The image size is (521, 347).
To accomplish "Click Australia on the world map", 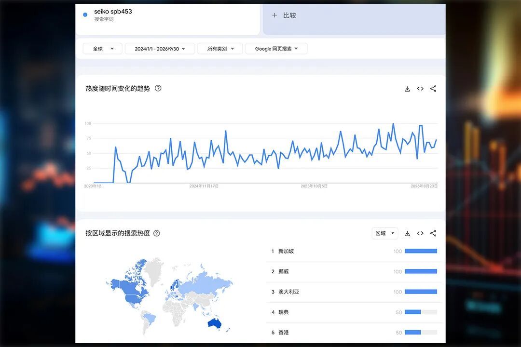I will (x=214, y=323).
